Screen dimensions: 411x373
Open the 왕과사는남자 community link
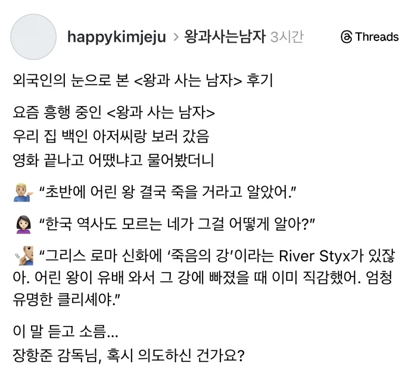tap(224, 37)
